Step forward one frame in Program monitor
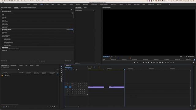 (x=151, y=62)
